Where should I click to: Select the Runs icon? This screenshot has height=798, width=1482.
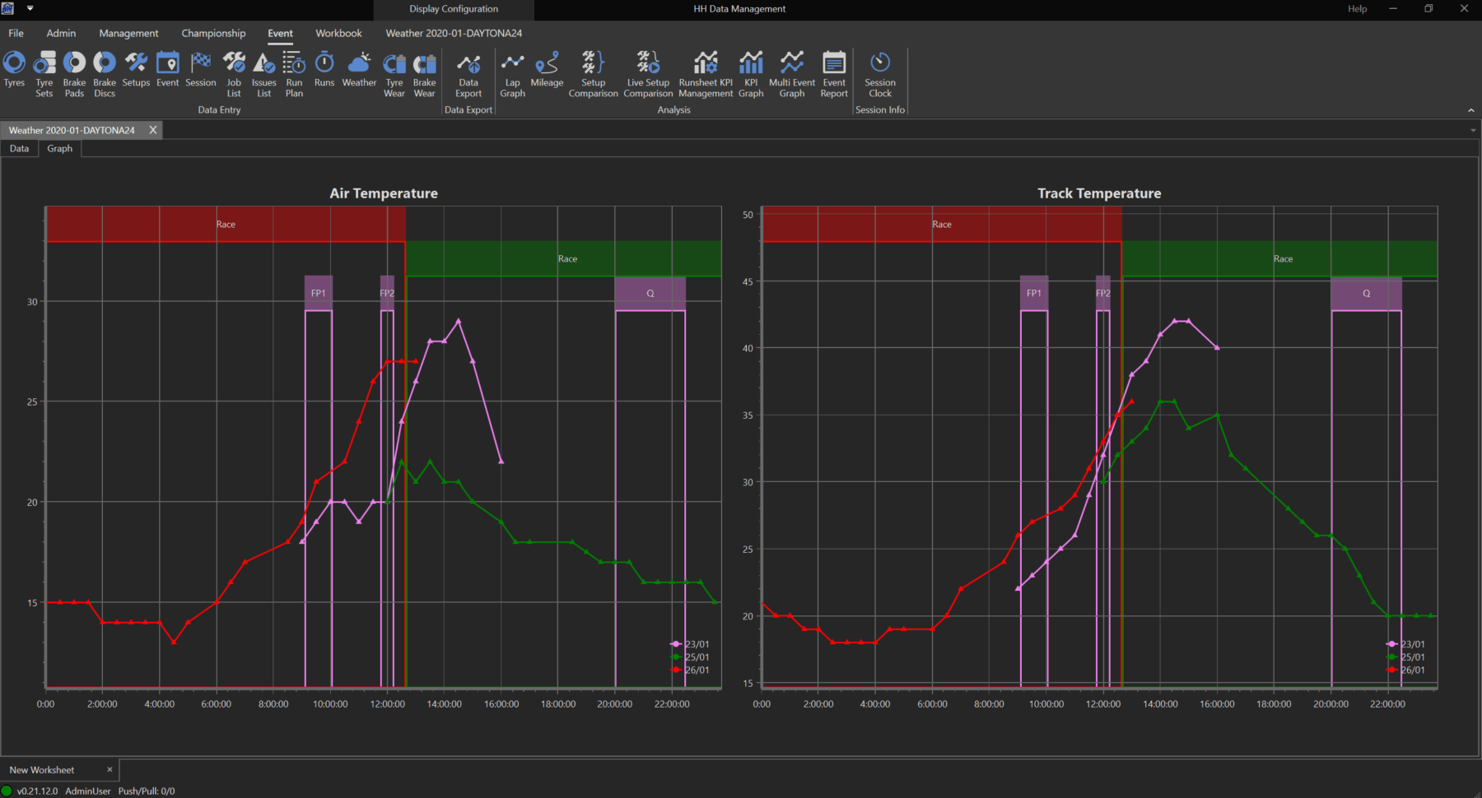coord(324,74)
